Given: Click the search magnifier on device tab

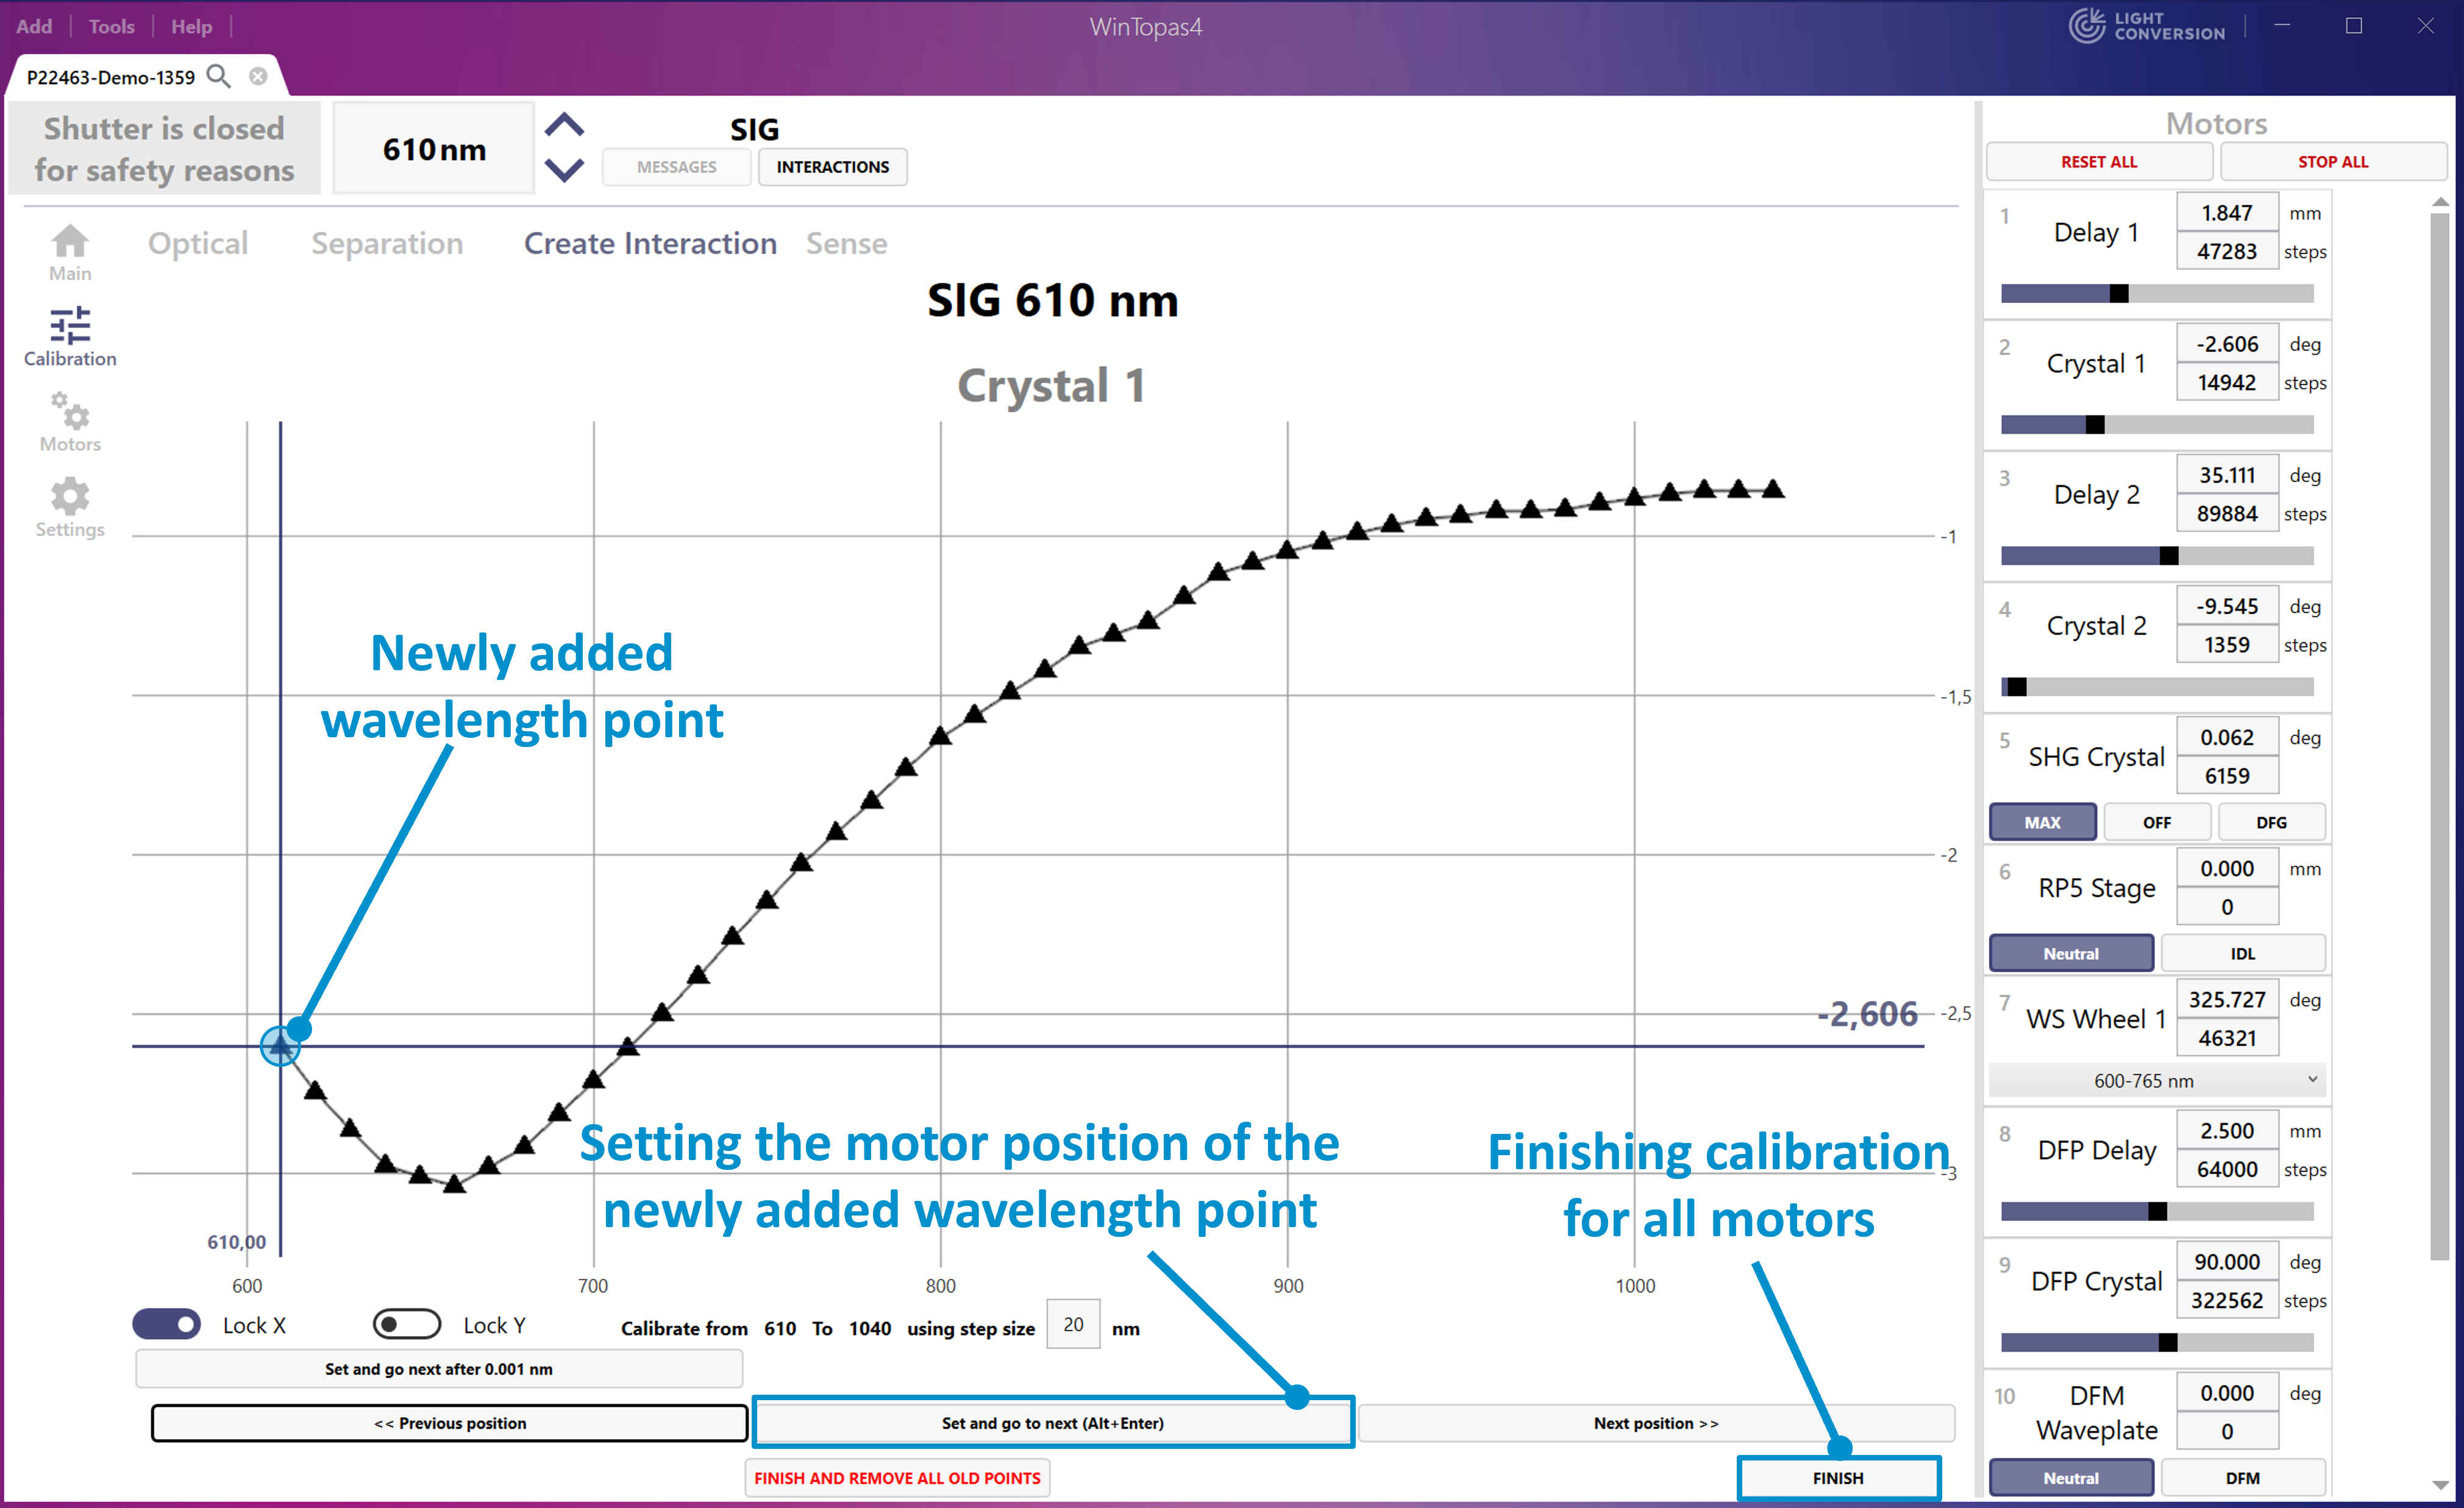Looking at the screenshot, I should click(218, 76).
